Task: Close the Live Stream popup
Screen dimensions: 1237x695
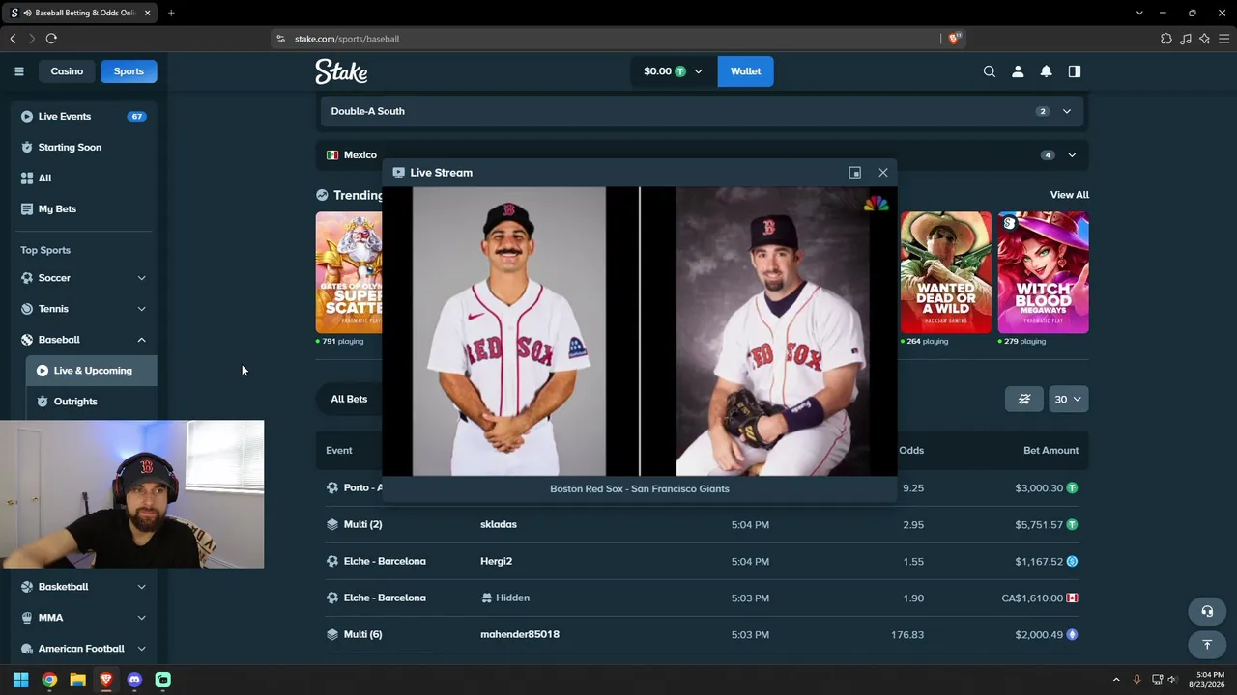Action: click(883, 173)
